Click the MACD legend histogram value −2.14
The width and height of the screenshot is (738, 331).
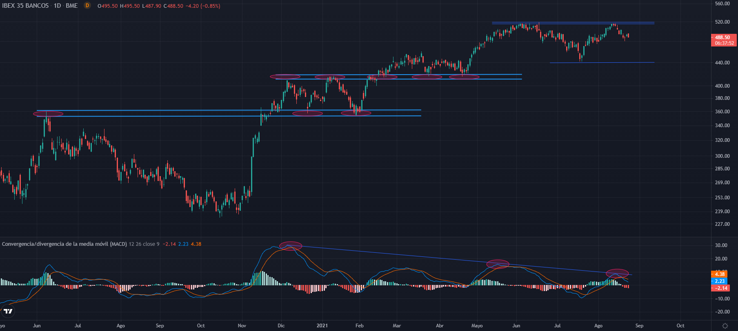click(x=169, y=244)
